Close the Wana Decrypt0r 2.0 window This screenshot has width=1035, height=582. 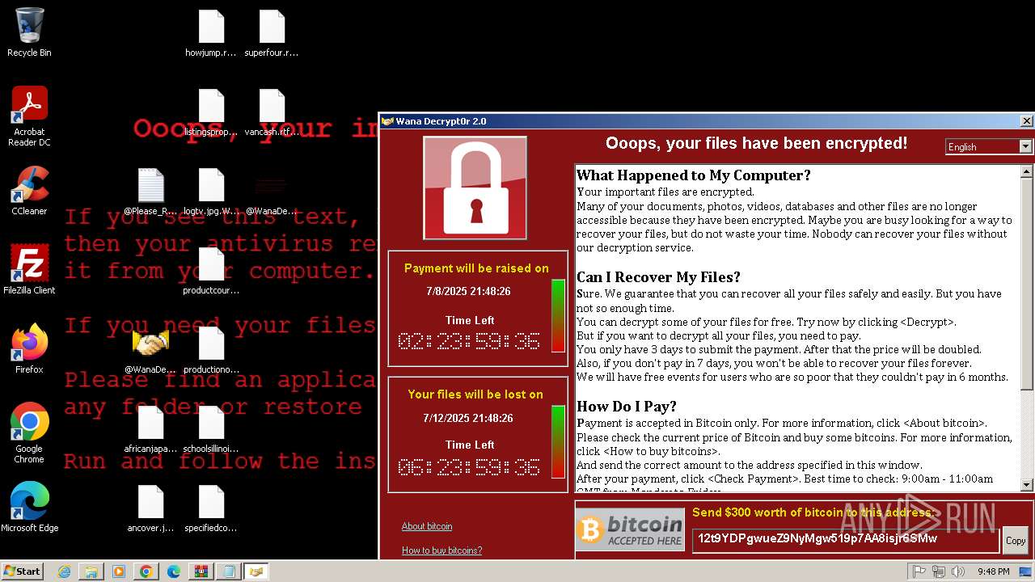tap(1027, 121)
